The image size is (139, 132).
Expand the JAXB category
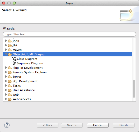[x=6, y=41]
